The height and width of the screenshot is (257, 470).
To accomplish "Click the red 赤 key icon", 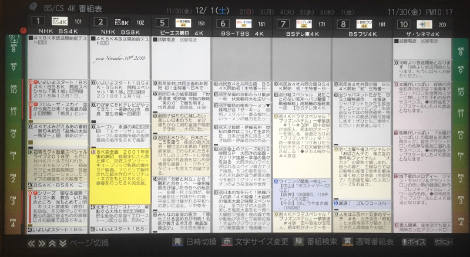I will coord(227,241).
